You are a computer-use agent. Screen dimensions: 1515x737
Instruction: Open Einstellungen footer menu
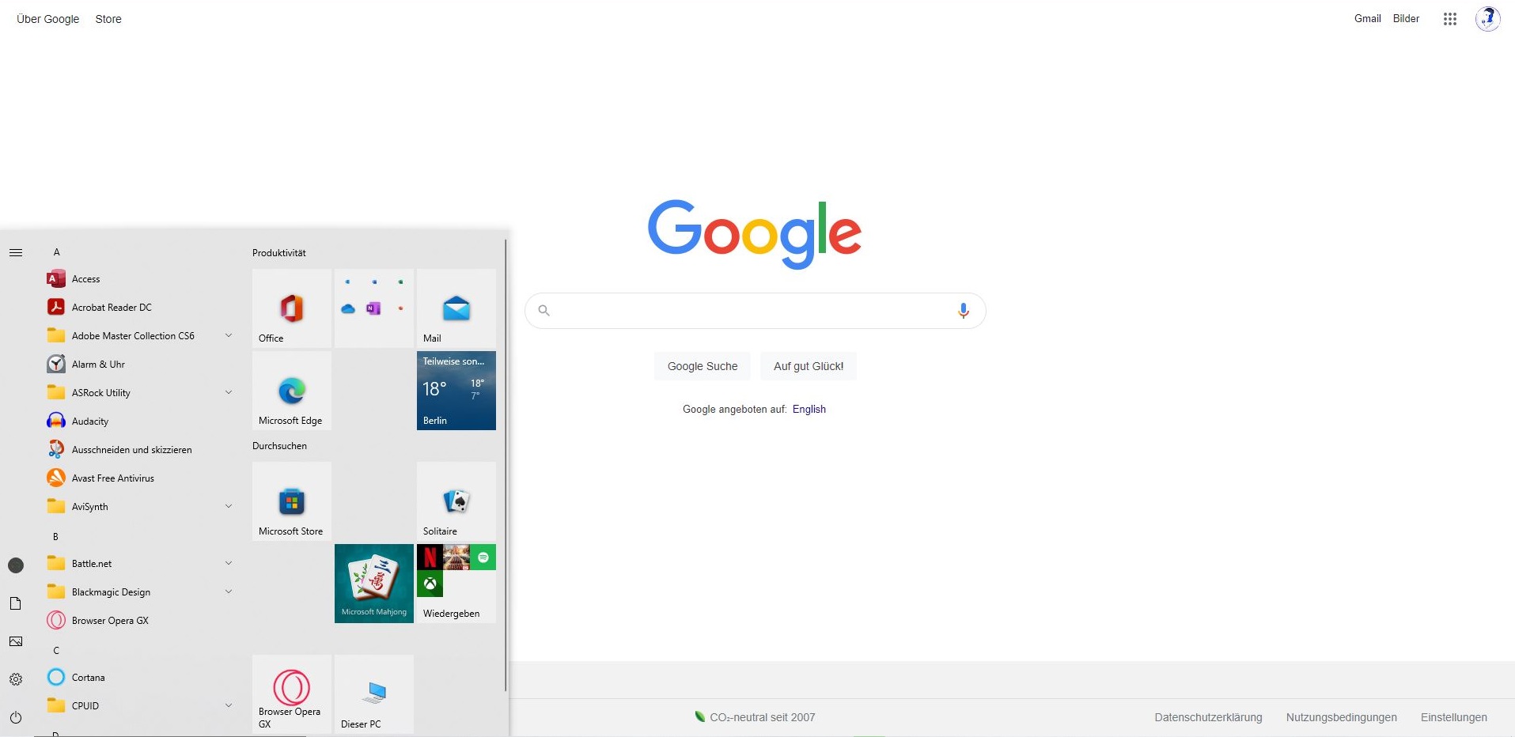tap(1453, 717)
